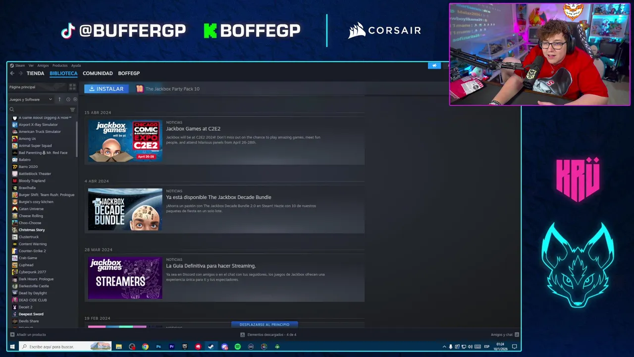Select Airport X-Ray Simulator in library
This screenshot has width=634, height=357.
point(38,124)
